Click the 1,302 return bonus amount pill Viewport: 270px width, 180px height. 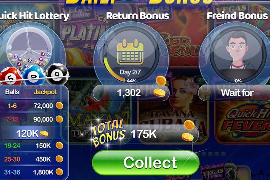(x=131, y=93)
